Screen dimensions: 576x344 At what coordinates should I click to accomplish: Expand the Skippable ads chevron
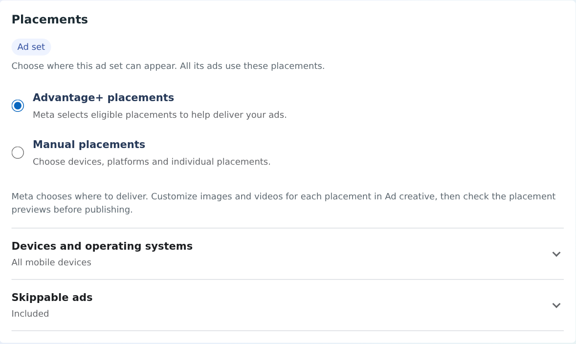556,305
